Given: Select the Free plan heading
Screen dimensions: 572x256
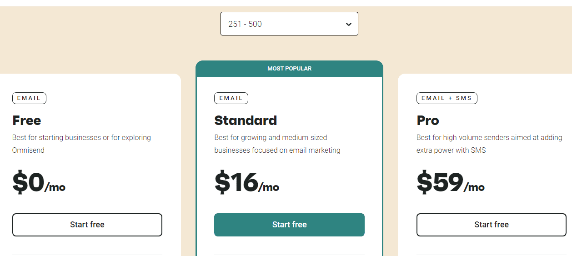Looking at the screenshot, I should pos(27,120).
